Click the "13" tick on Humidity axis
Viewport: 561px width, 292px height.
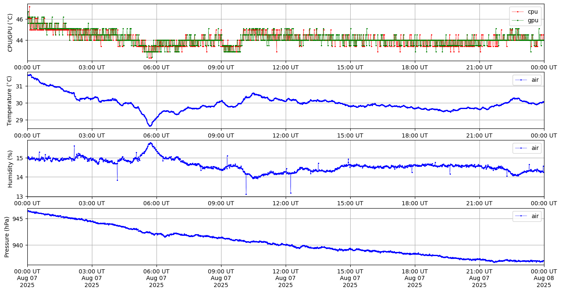point(20,197)
